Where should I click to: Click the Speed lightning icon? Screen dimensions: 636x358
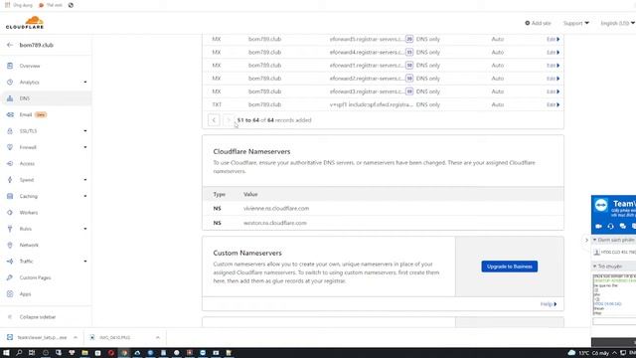(10, 180)
